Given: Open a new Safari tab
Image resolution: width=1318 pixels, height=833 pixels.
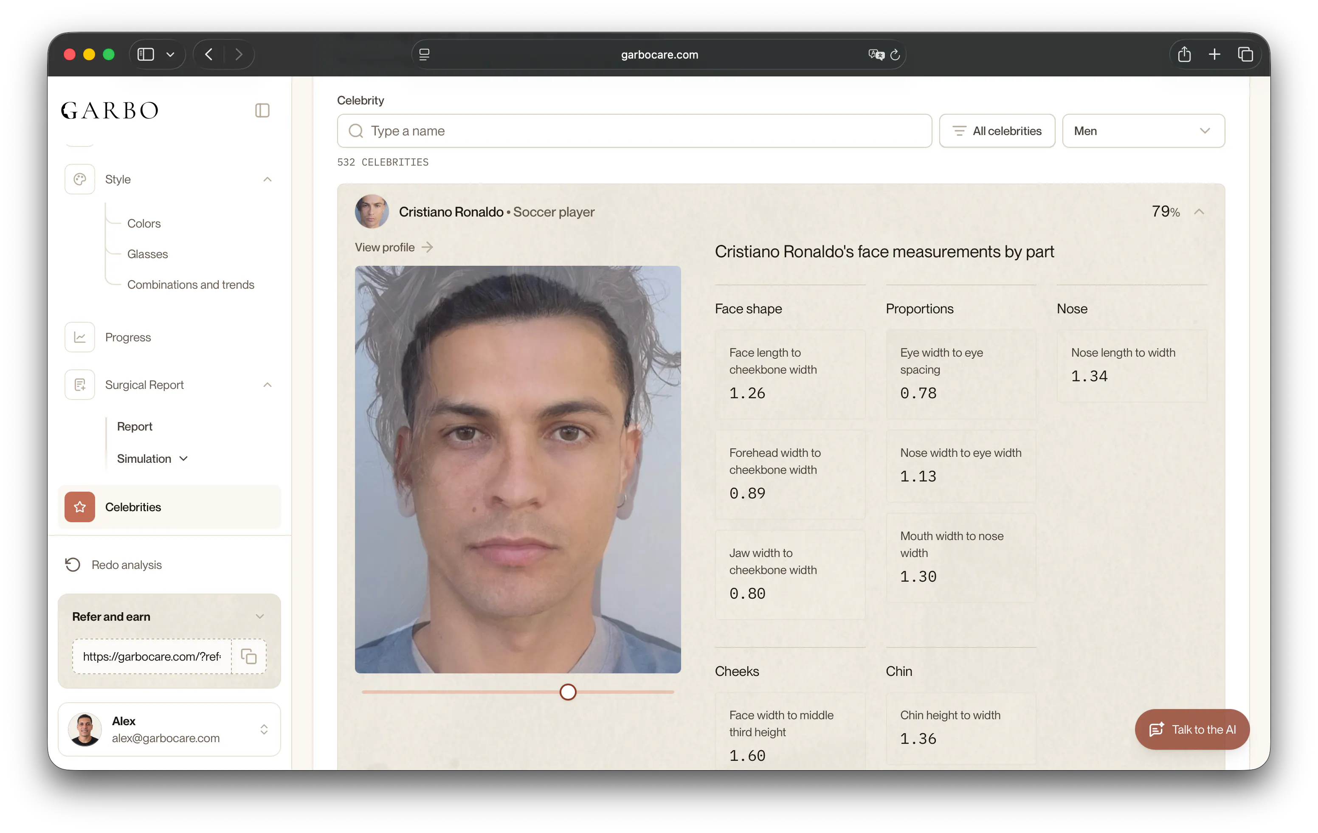Looking at the screenshot, I should point(1214,54).
